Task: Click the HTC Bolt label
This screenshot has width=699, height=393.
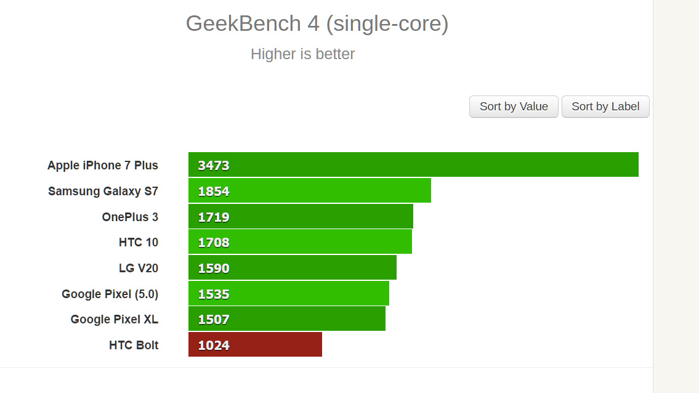Action: 134,345
